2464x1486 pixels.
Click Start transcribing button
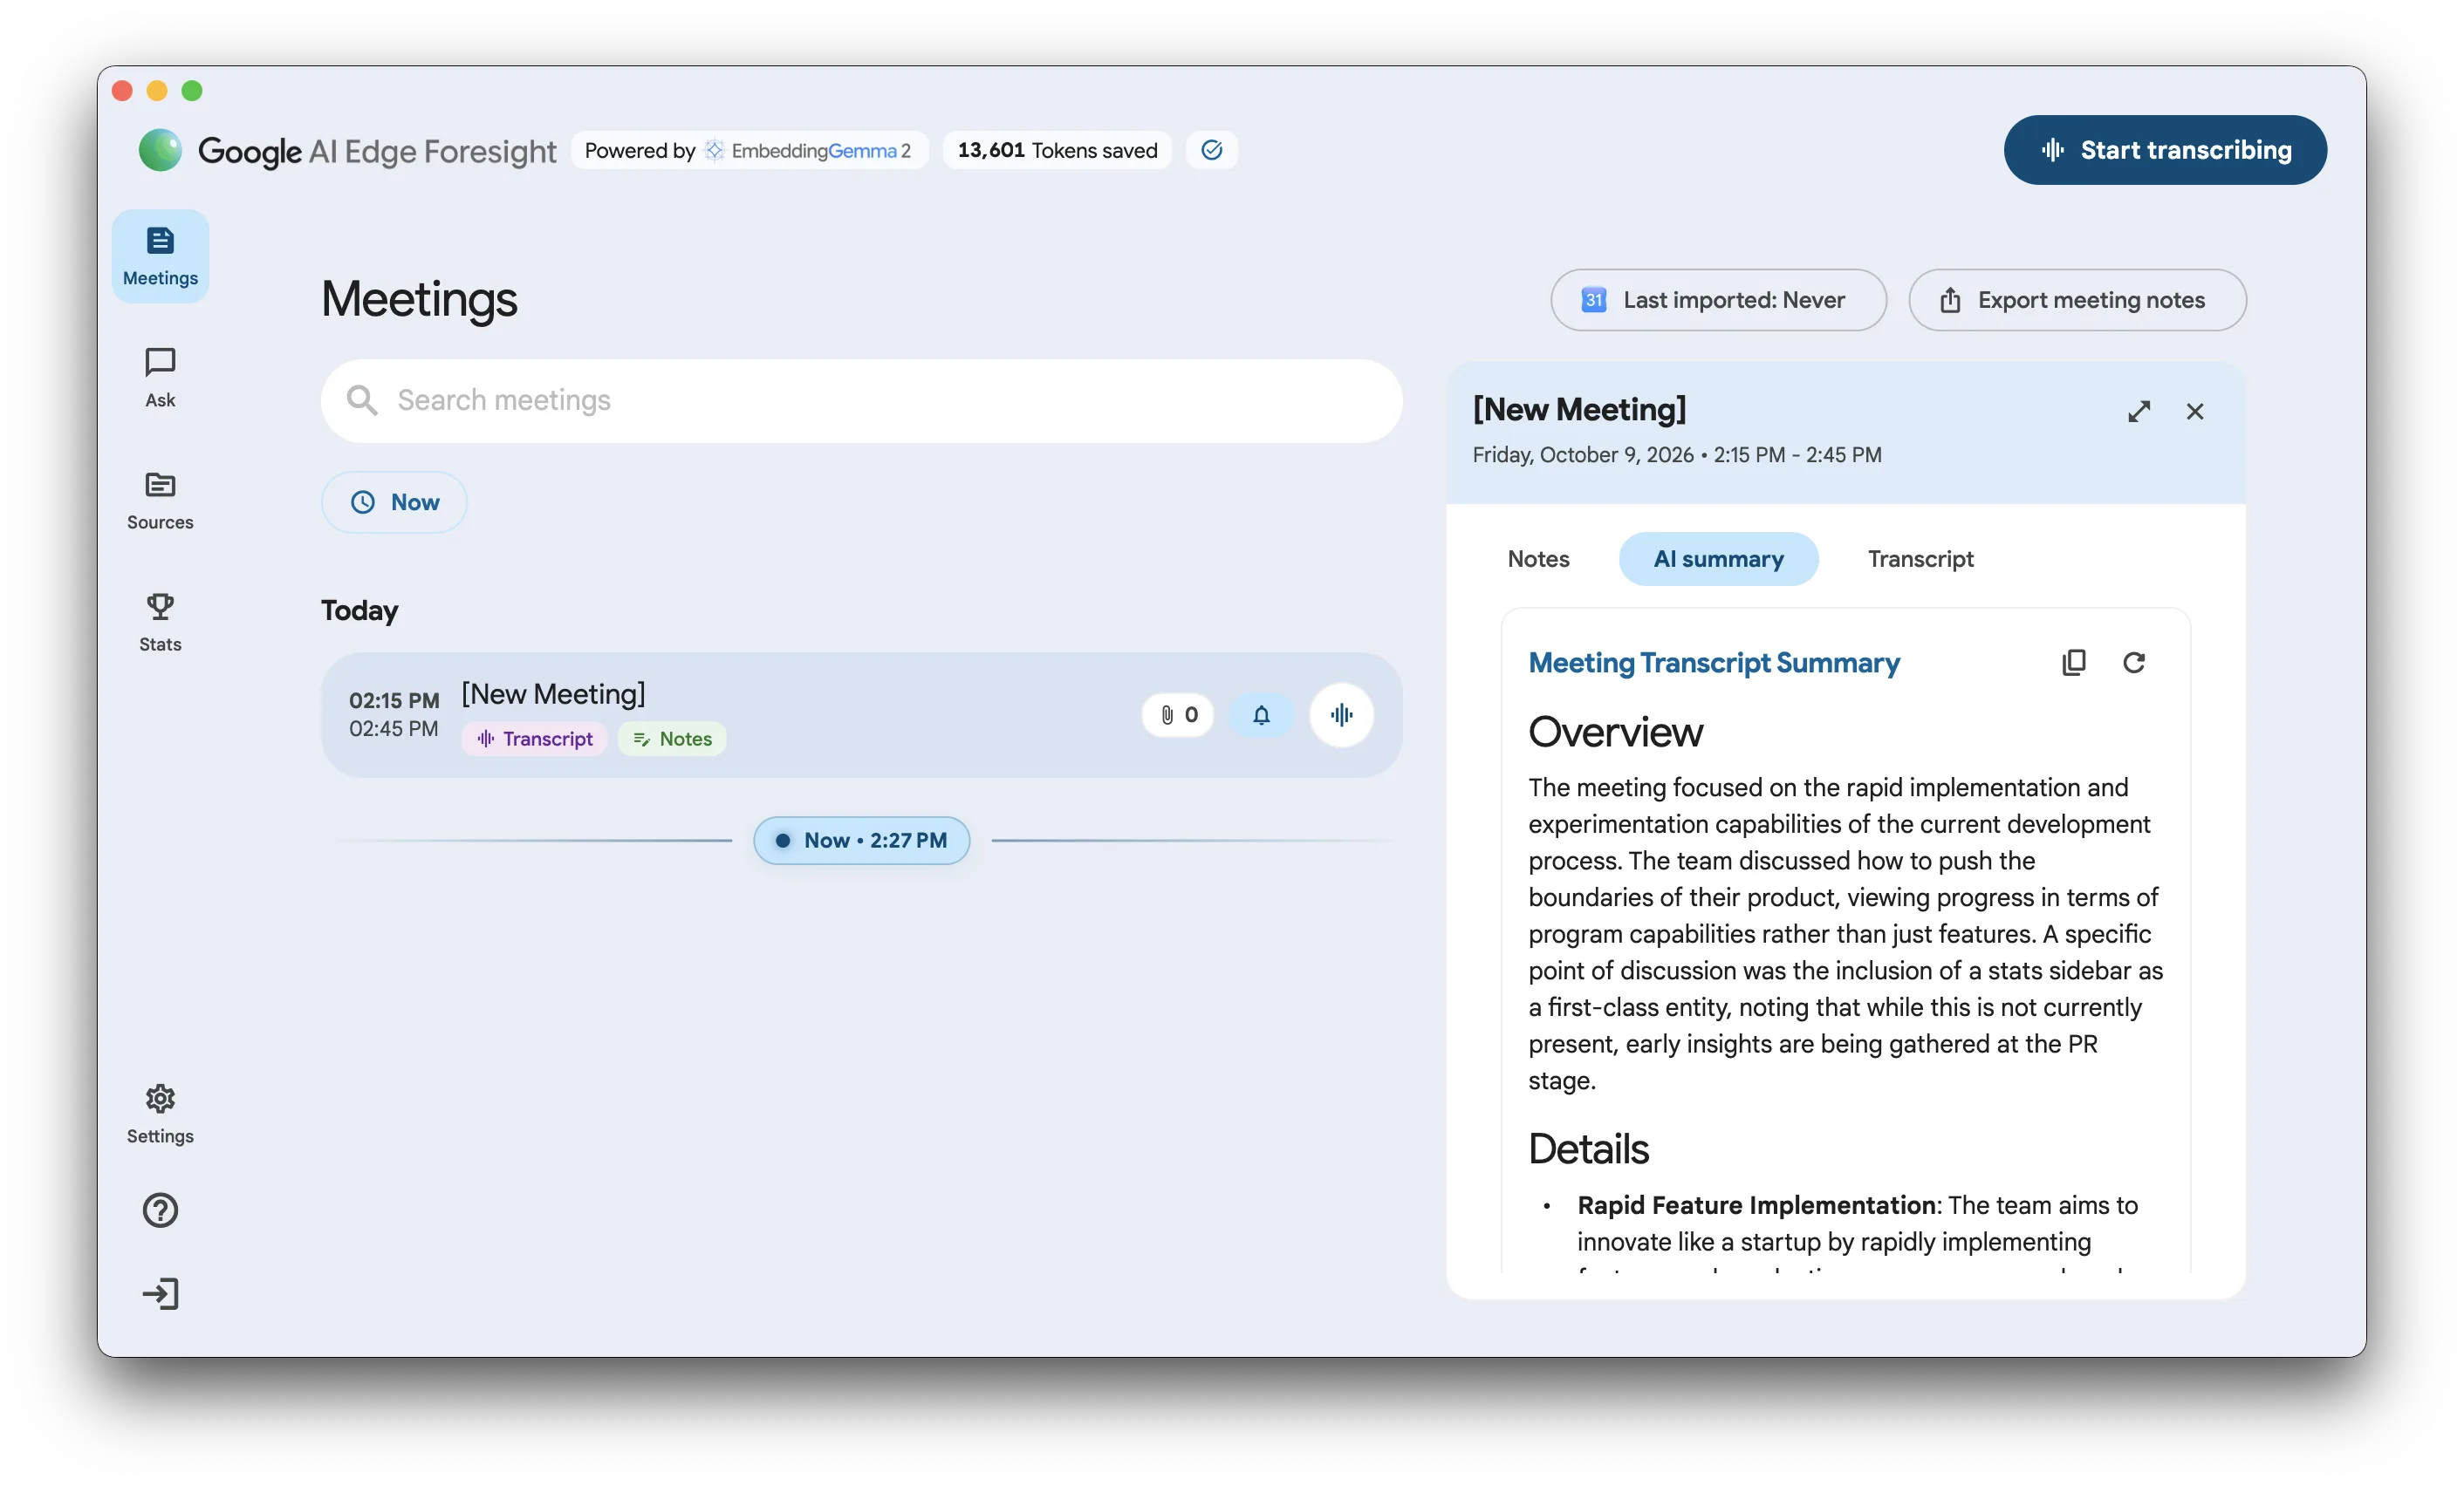coord(2164,150)
